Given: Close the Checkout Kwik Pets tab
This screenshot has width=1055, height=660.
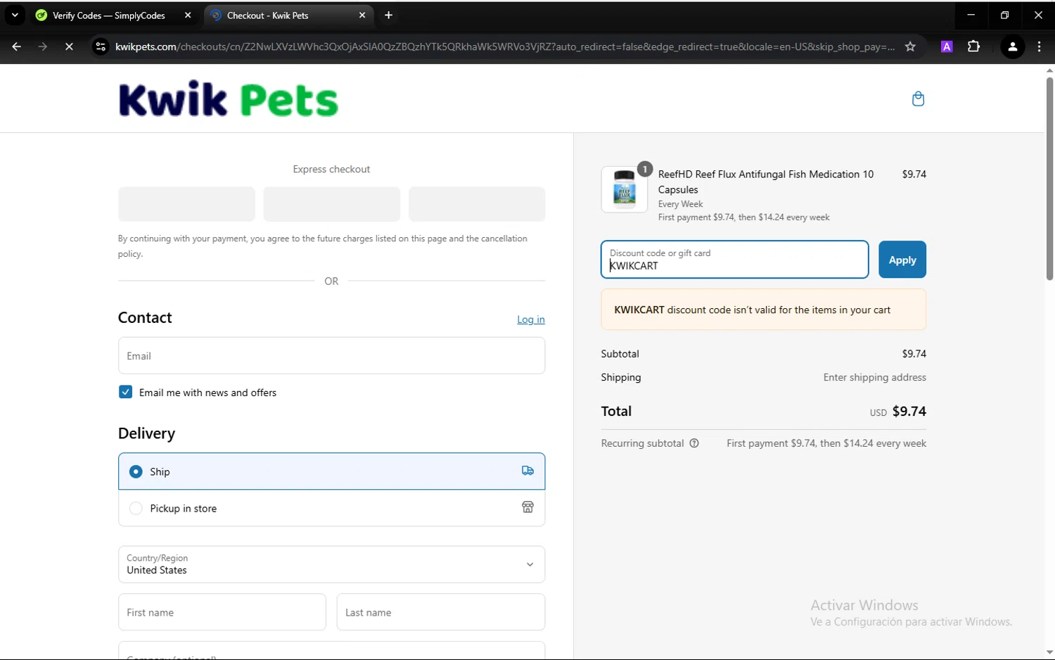Looking at the screenshot, I should [x=362, y=15].
